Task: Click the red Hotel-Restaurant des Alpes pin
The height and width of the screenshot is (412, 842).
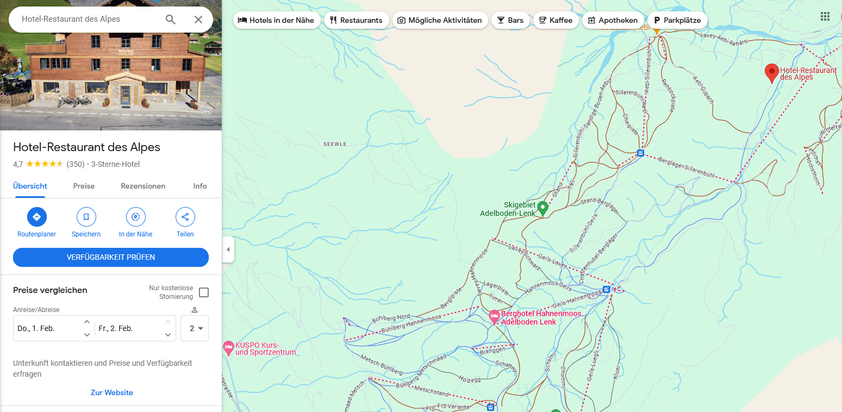Action: pyautogui.click(x=771, y=73)
